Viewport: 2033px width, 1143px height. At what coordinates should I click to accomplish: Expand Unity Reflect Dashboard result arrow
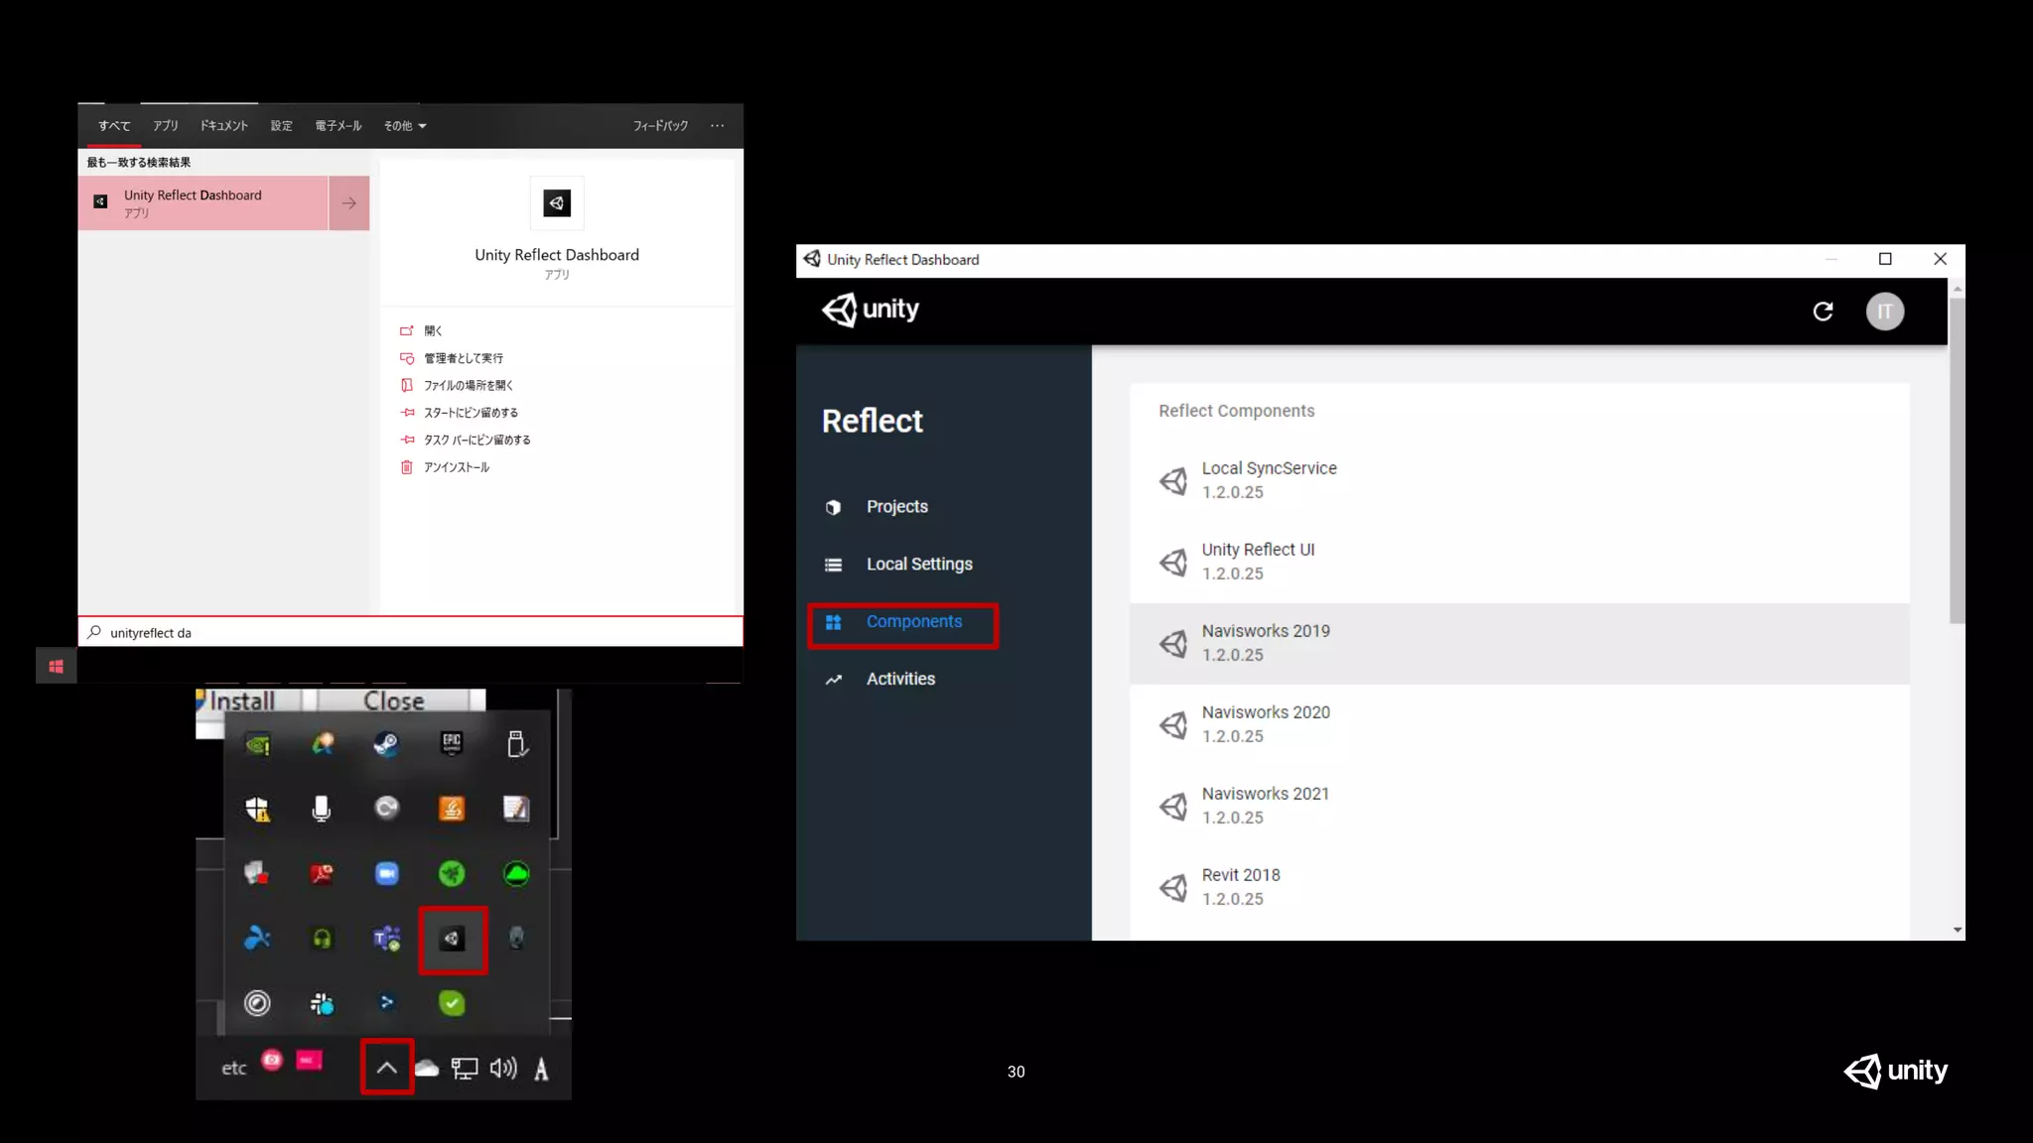348,203
